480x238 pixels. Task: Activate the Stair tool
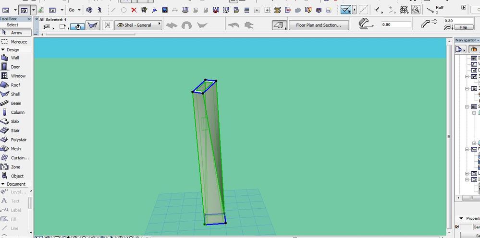15,131
